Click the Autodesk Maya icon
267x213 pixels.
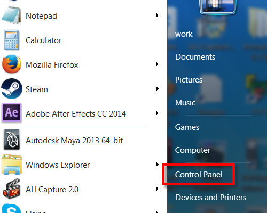pos(12,140)
